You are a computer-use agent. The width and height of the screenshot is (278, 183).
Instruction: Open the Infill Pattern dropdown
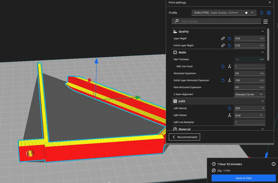(x=249, y=115)
